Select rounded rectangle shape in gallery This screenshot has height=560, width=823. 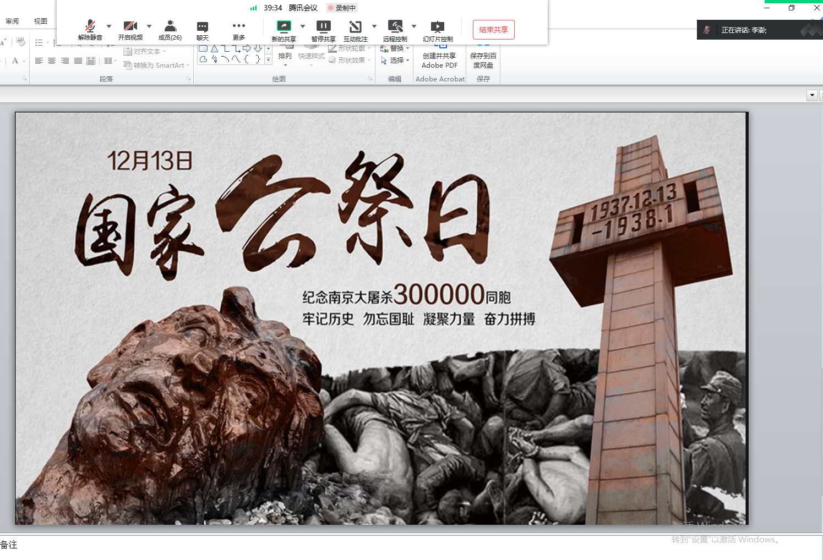click(203, 48)
